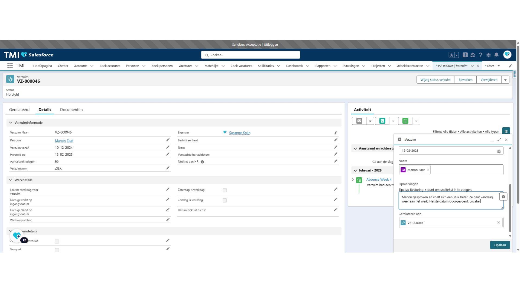
Task: Open the Absence Week 4 link
Action: 379,180
